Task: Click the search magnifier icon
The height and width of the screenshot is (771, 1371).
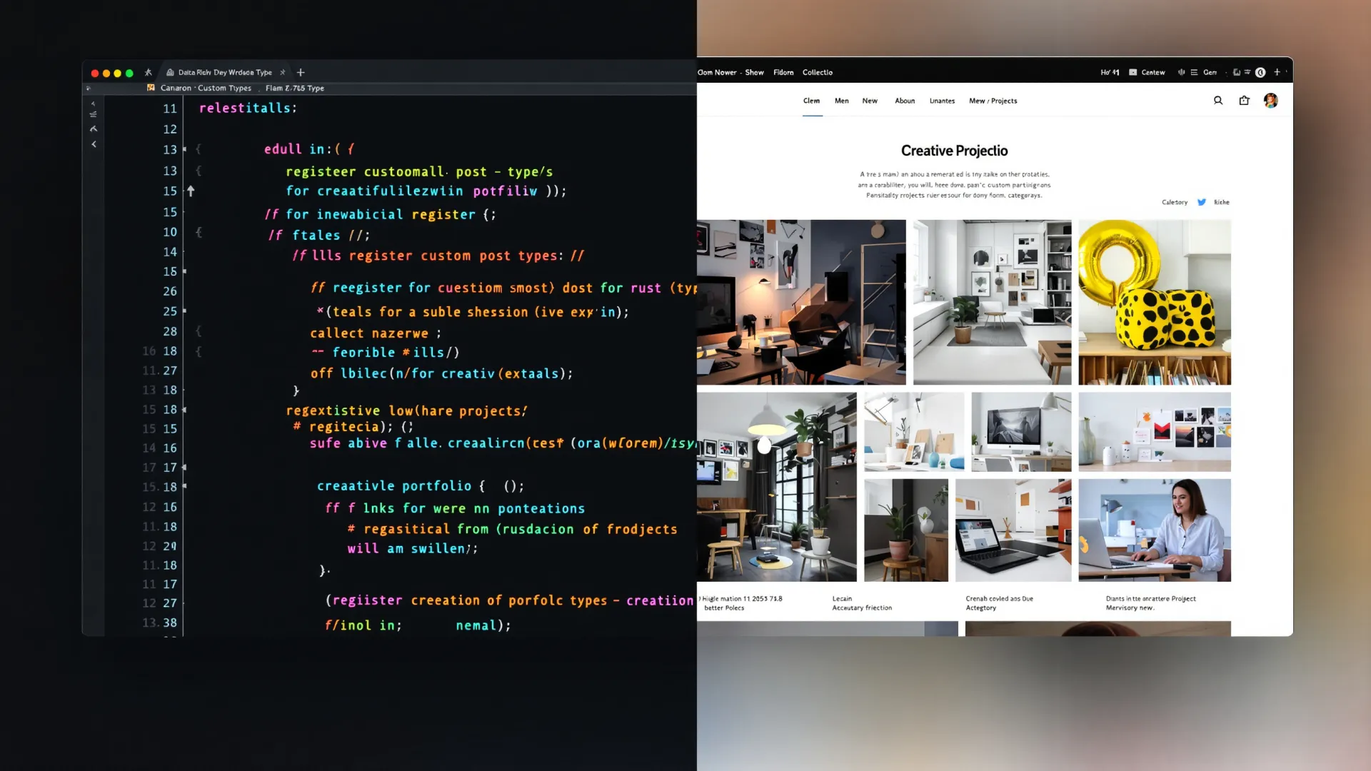Action: coord(1218,101)
